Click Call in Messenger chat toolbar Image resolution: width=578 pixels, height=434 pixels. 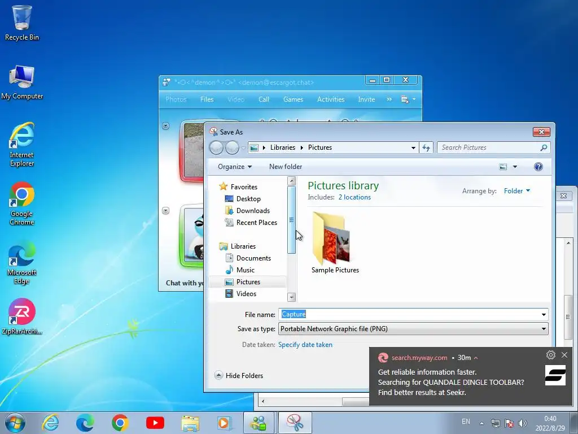point(264,99)
